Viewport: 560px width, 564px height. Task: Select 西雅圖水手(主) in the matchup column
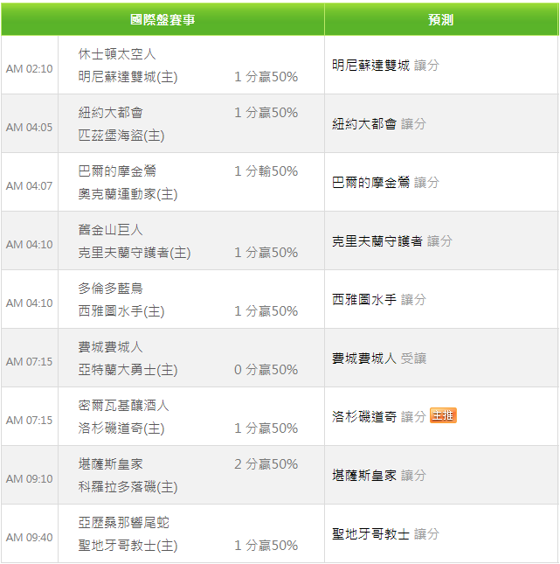point(121,311)
